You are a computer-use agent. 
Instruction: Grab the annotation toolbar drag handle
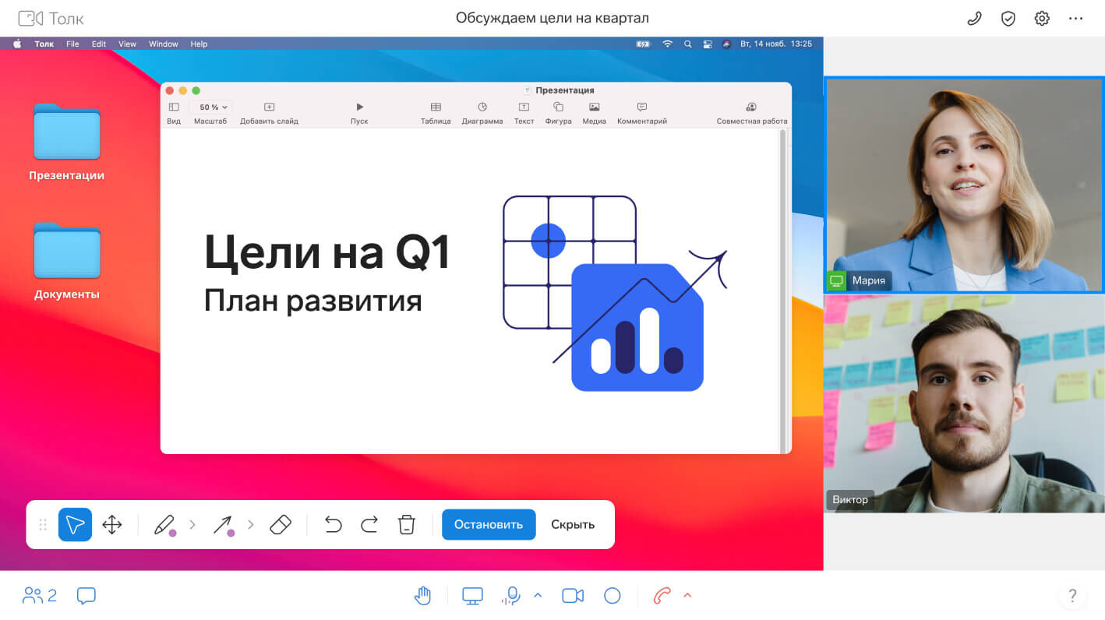[x=43, y=525]
